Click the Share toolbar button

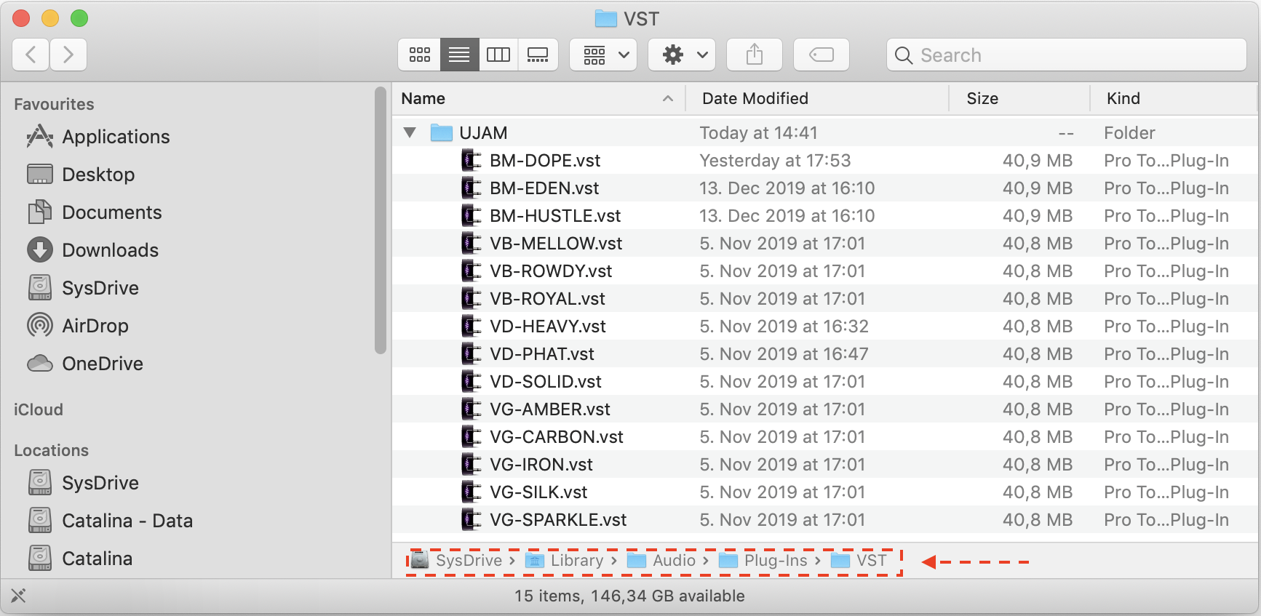(755, 55)
